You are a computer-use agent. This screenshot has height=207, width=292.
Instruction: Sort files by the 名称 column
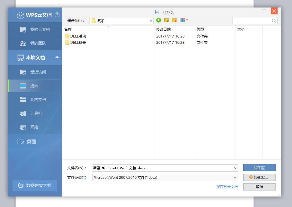click(x=68, y=29)
